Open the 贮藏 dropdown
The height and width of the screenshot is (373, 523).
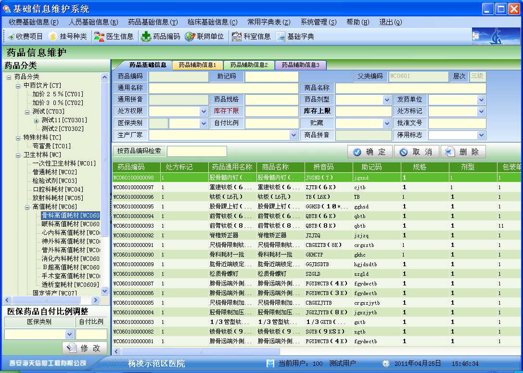click(386, 123)
